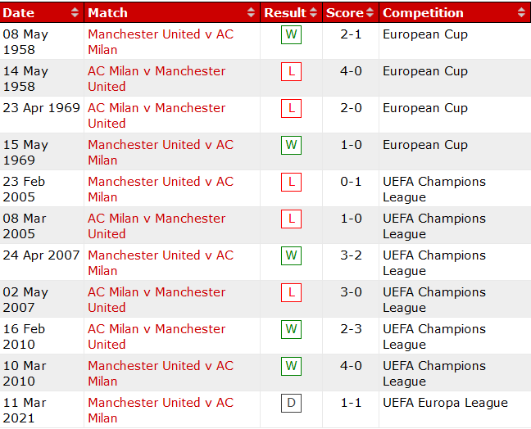531x429 pixels.
Task: Click sort arrows in Match header
Action: 252,13
